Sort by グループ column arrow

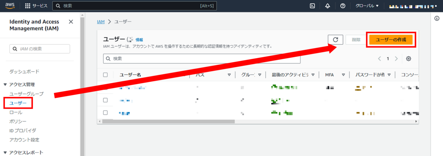(260, 75)
